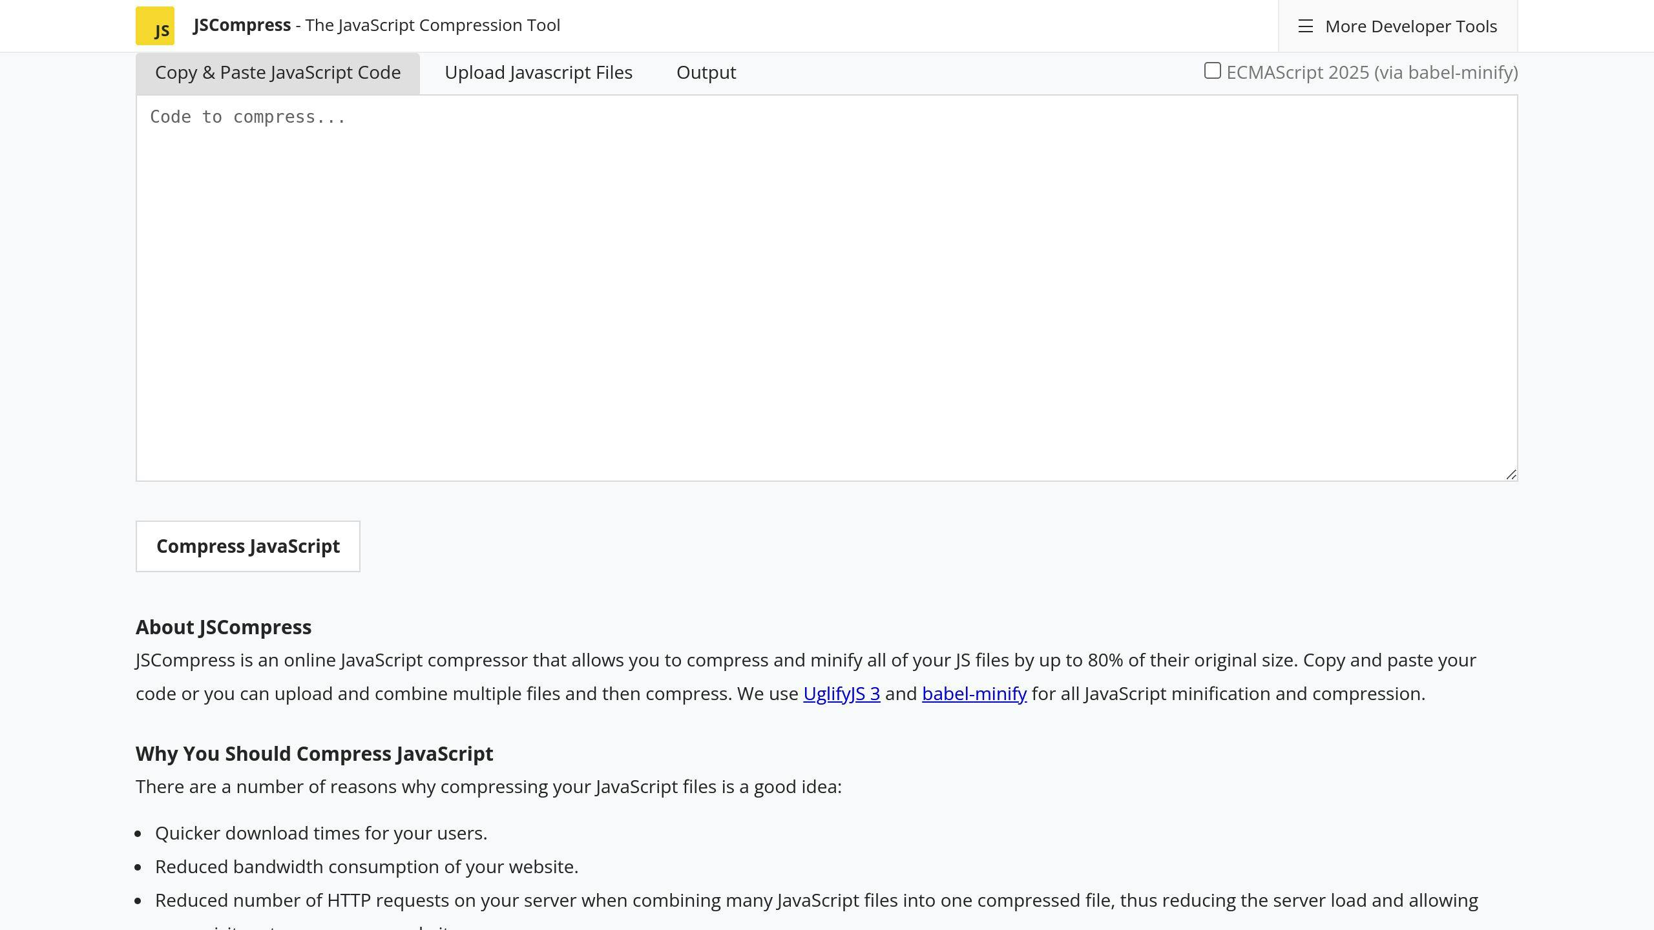Enable the ECMAScript 2025 checkbox
Image resolution: width=1654 pixels, height=930 pixels.
[x=1213, y=70]
